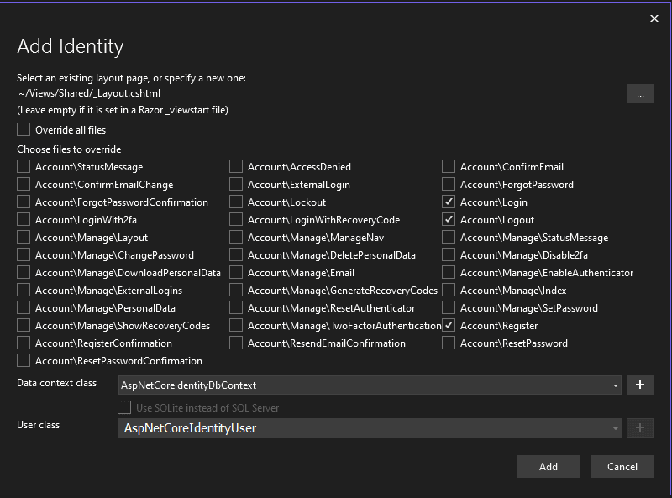Check Account\ConfirmEmail
This screenshot has height=498, width=672.
tap(449, 166)
